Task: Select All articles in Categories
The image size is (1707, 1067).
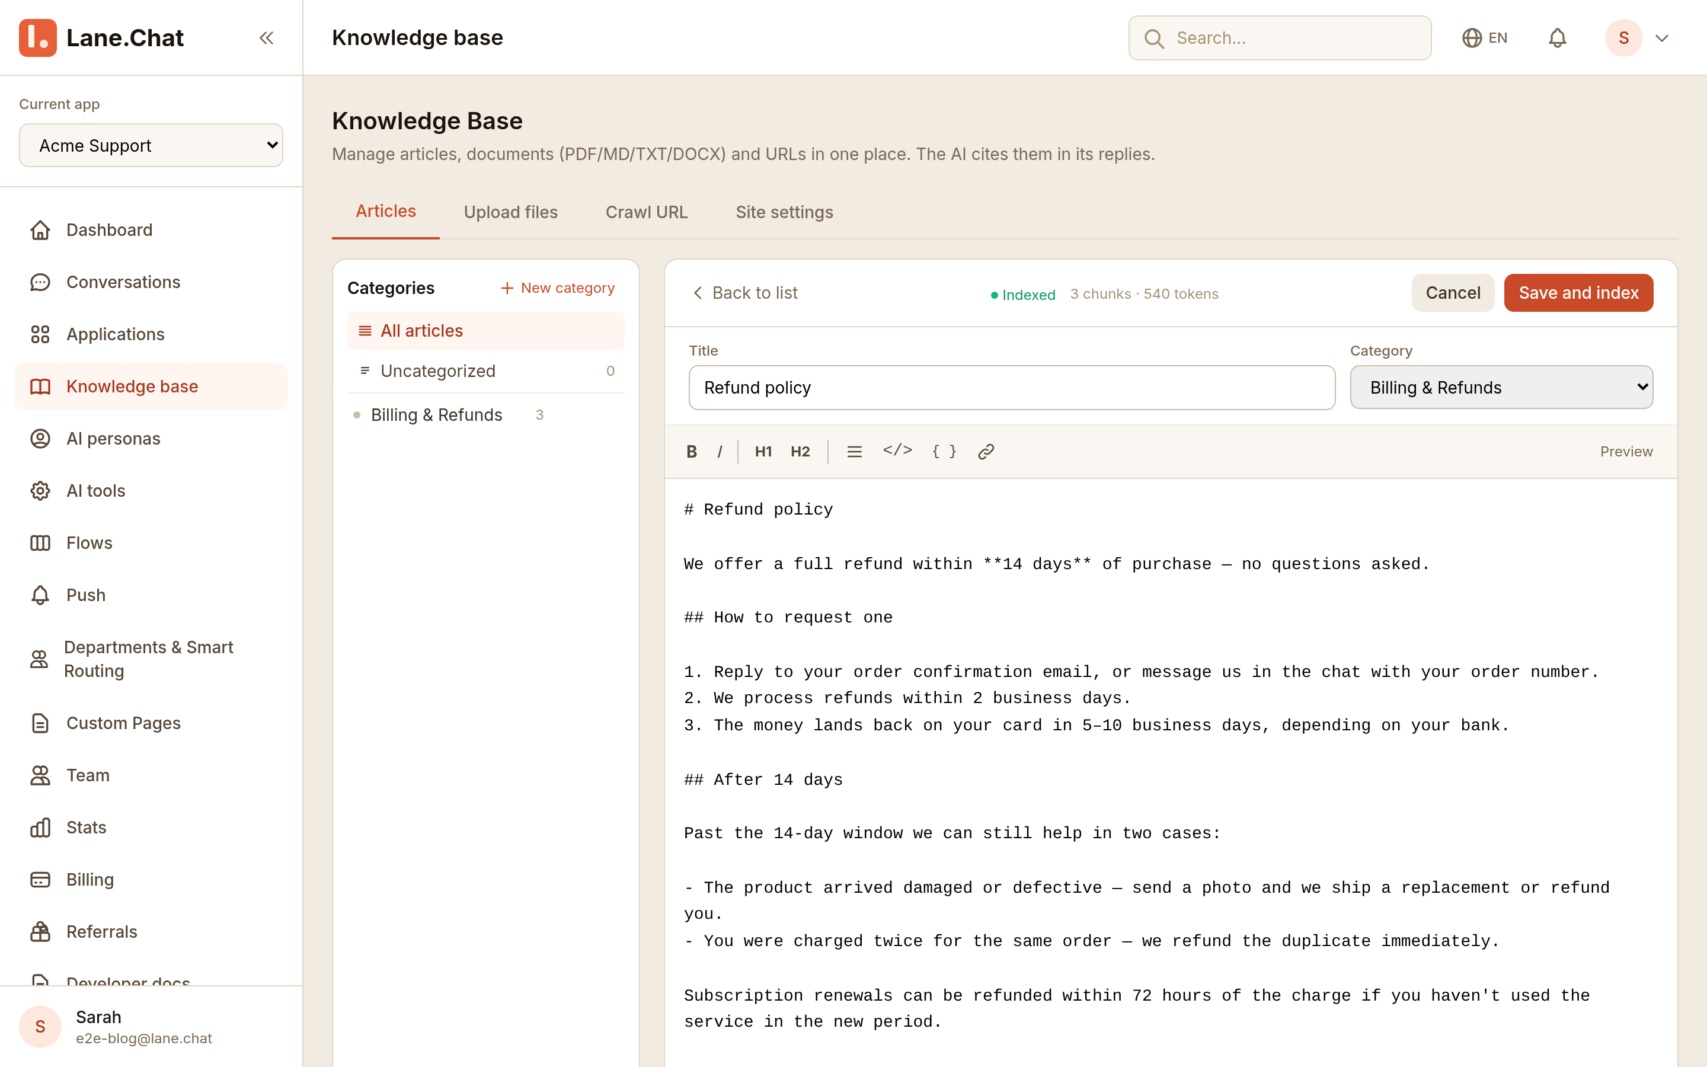Action: (485, 331)
